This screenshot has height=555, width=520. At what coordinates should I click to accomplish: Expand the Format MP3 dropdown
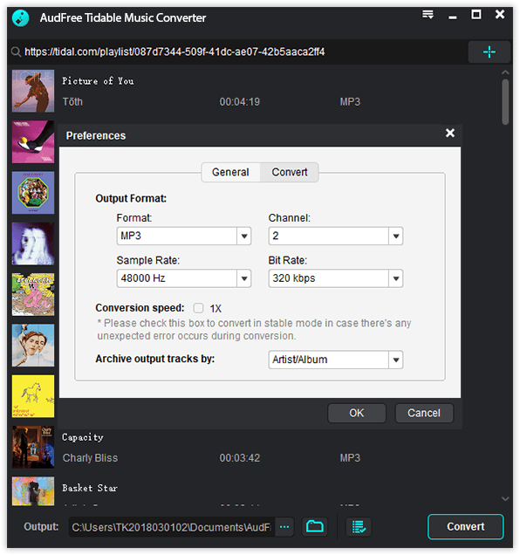[184, 236]
